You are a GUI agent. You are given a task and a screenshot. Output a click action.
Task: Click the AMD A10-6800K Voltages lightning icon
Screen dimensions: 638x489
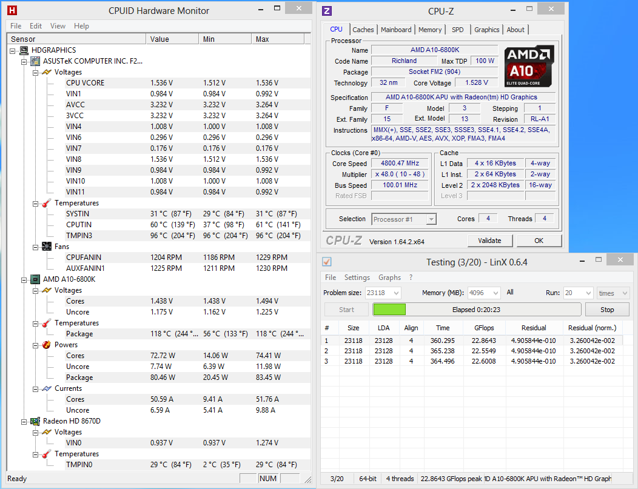pyautogui.click(x=47, y=290)
